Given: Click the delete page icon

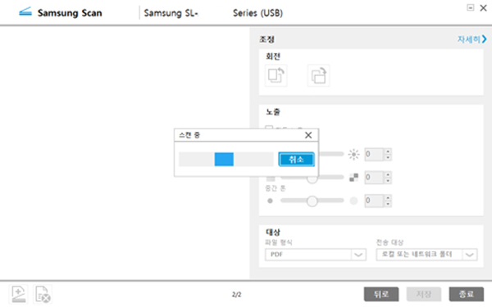Looking at the screenshot, I should [43, 294].
